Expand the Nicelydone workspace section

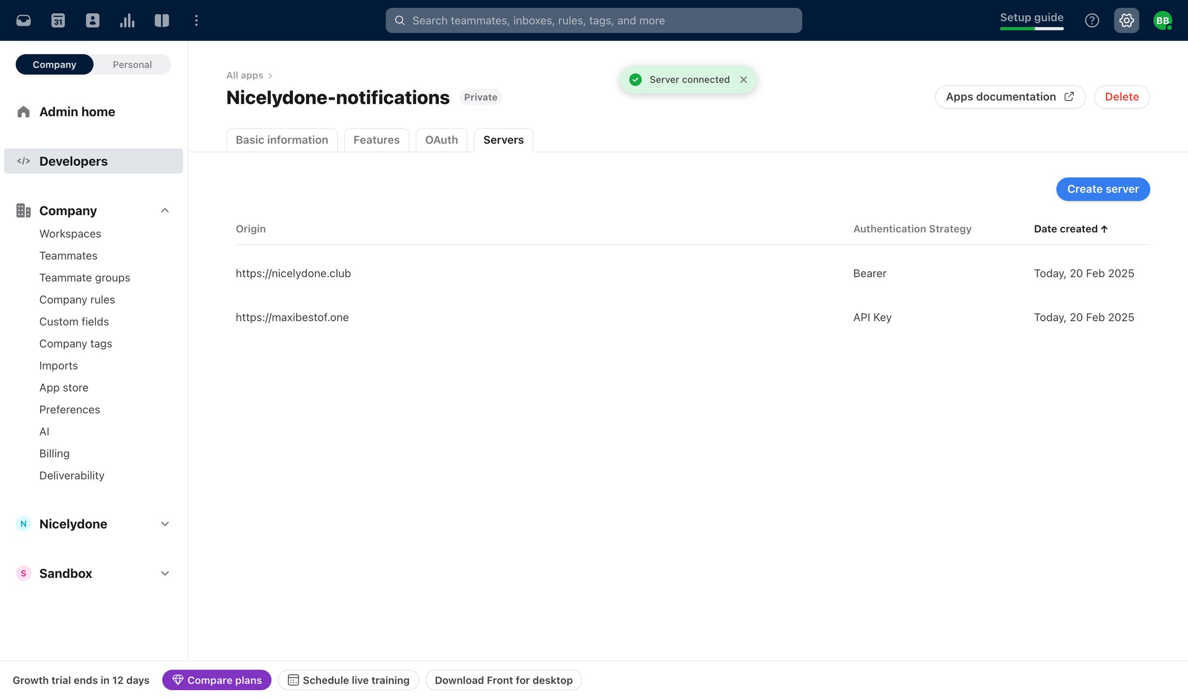(165, 524)
